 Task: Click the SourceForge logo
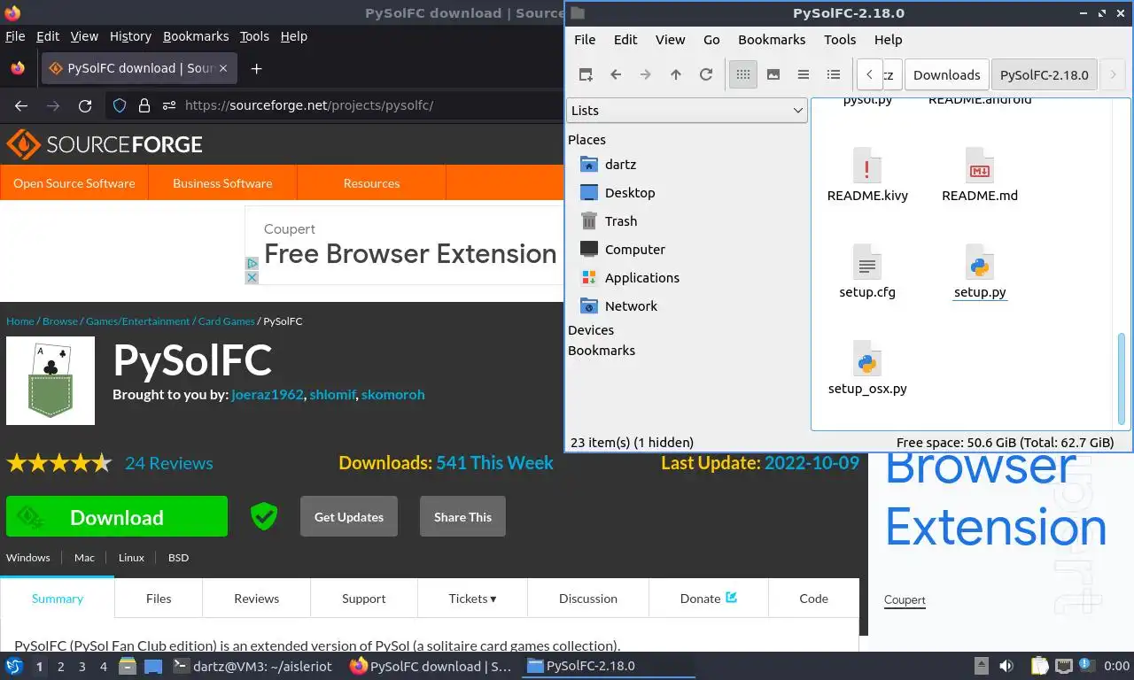105,144
